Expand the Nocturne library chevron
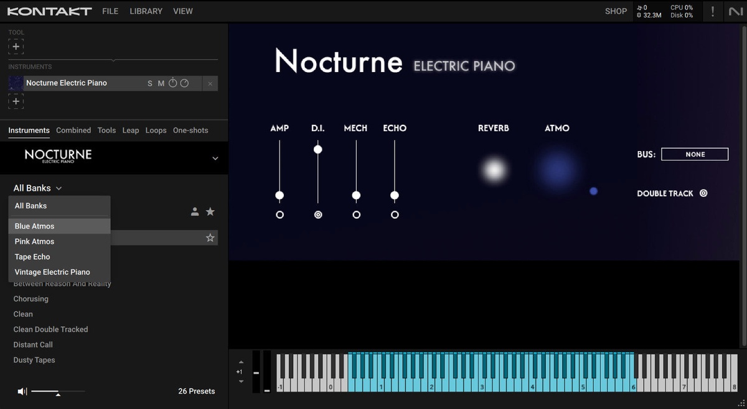747x409 pixels. (215, 159)
